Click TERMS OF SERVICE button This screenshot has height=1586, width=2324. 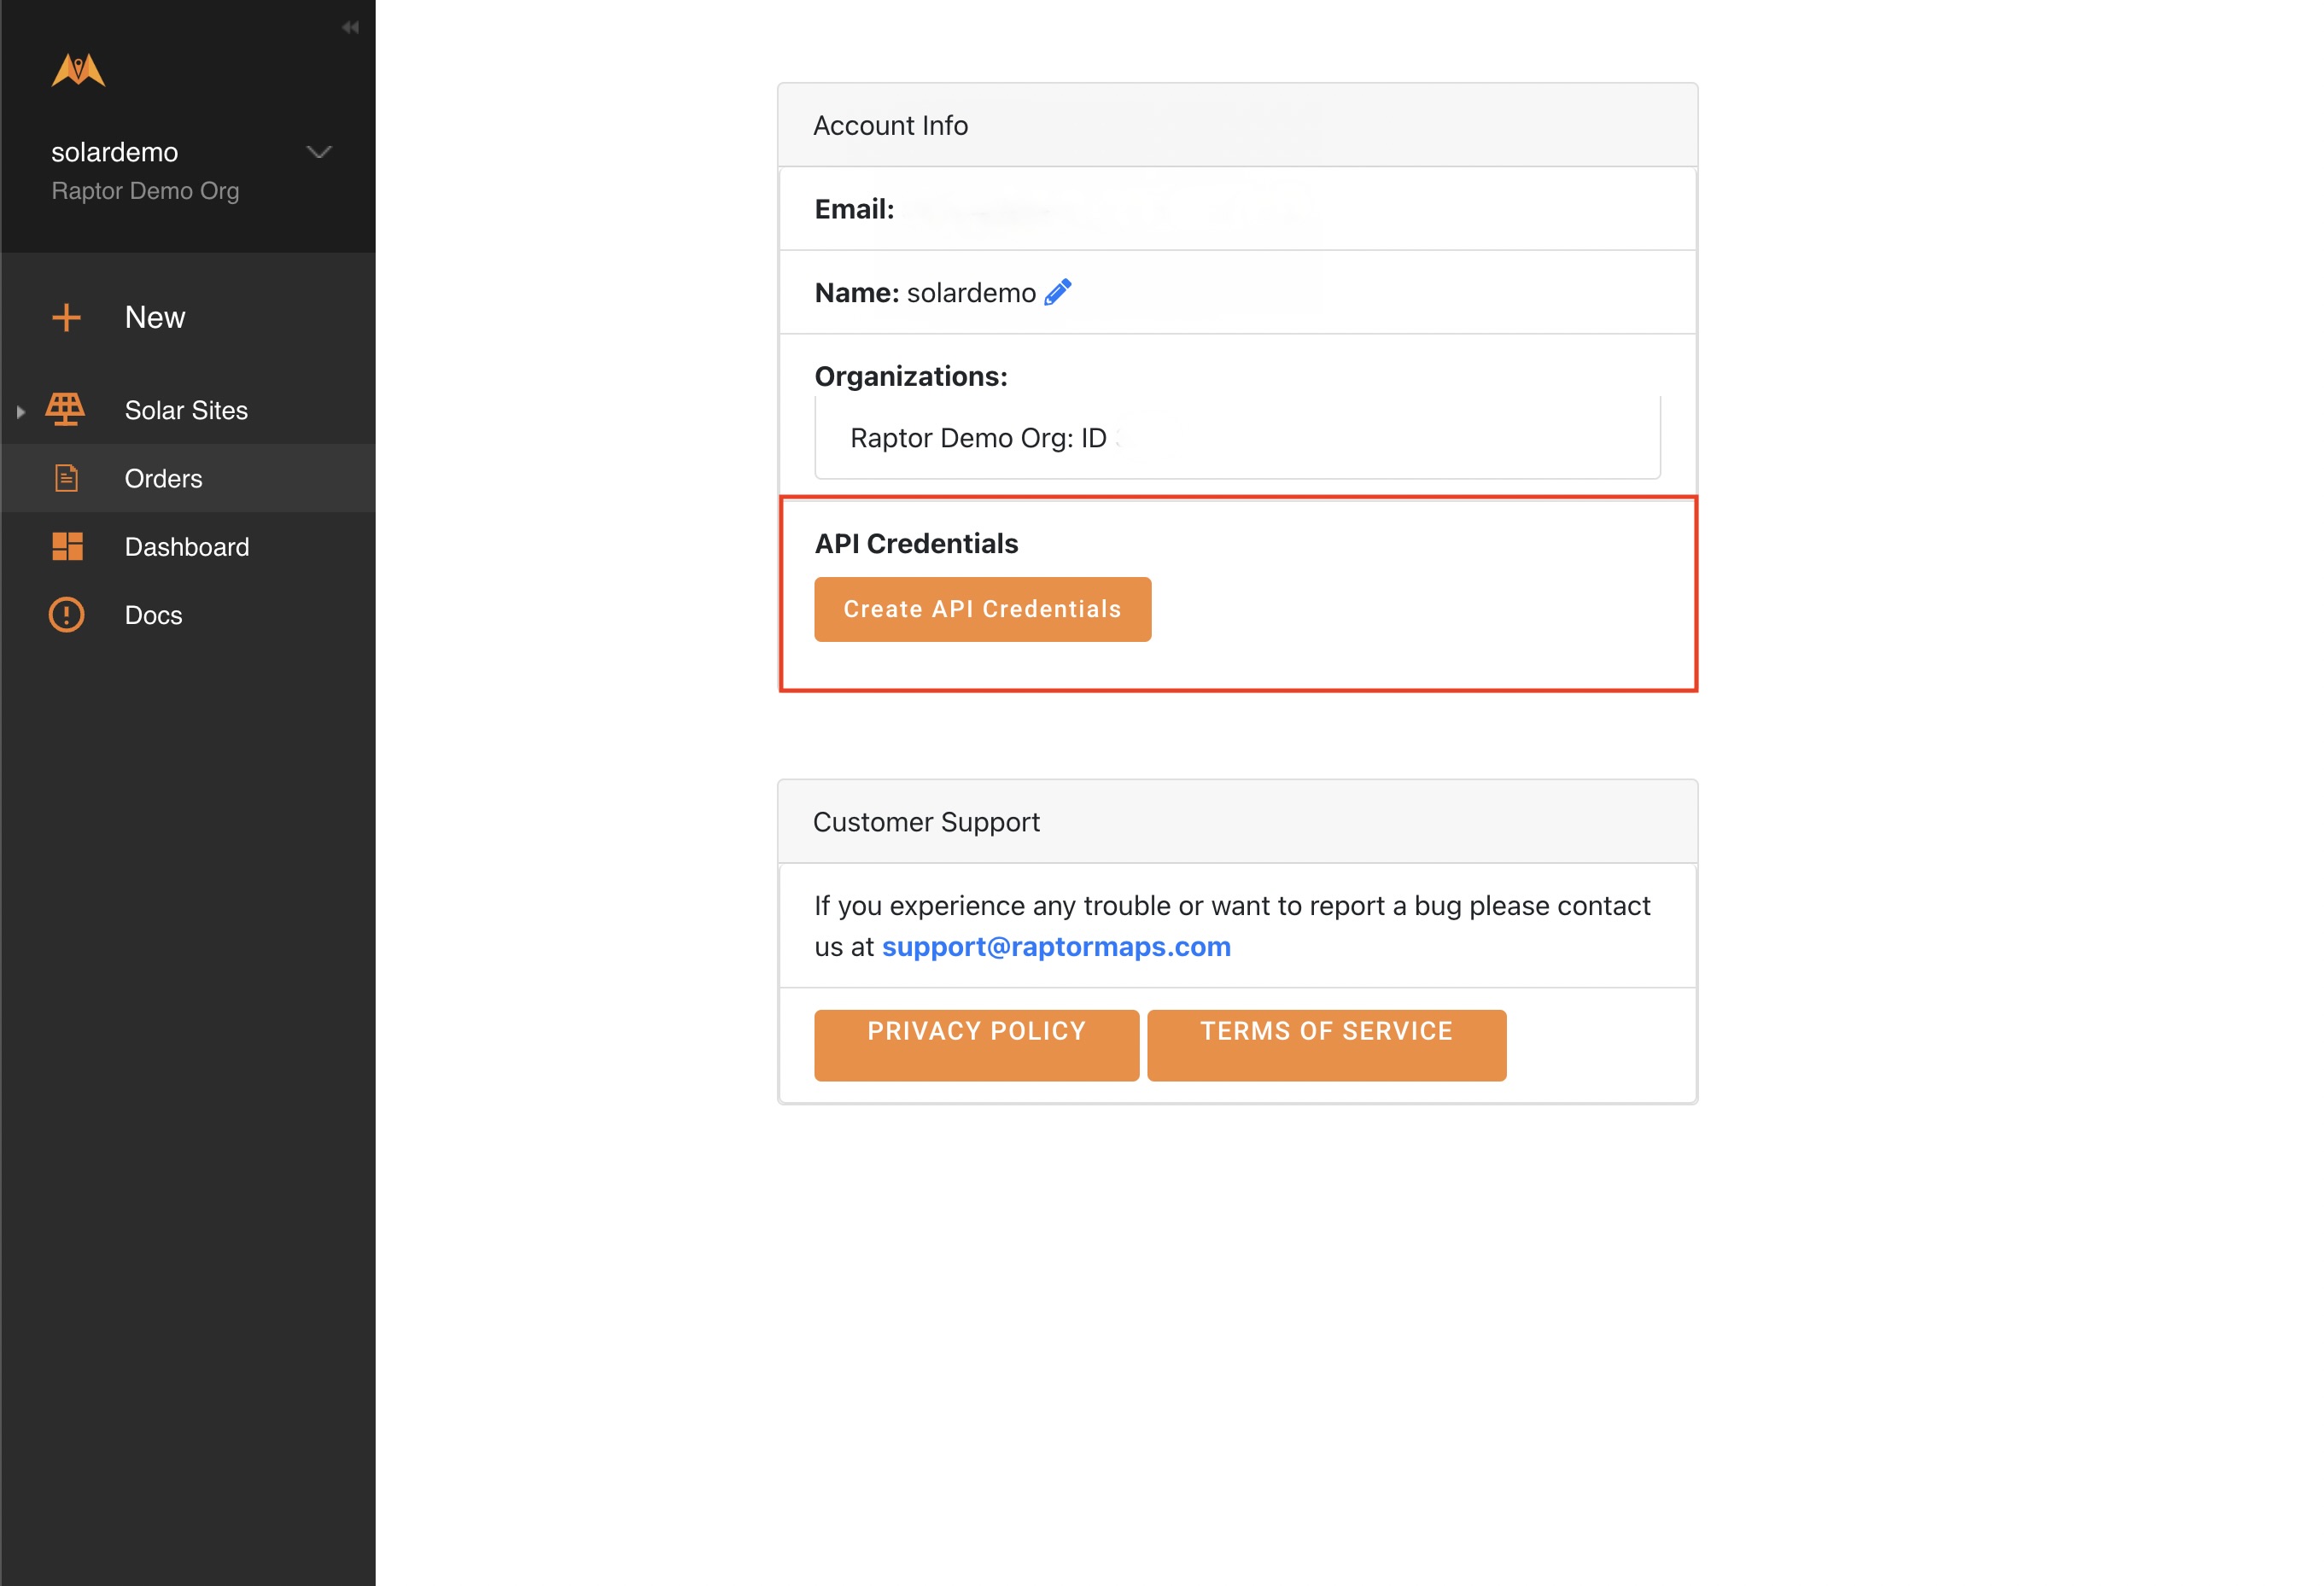pos(1328,1031)
